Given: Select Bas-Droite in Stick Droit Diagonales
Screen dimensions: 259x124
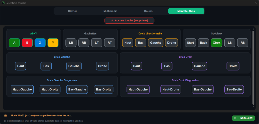Looking at the screenshot, I should [x=234, y=90].
